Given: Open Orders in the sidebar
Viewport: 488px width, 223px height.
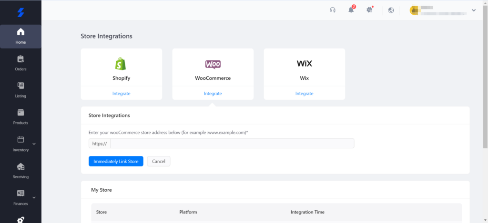Looking at the screenshot, I should tap(20, 63).
